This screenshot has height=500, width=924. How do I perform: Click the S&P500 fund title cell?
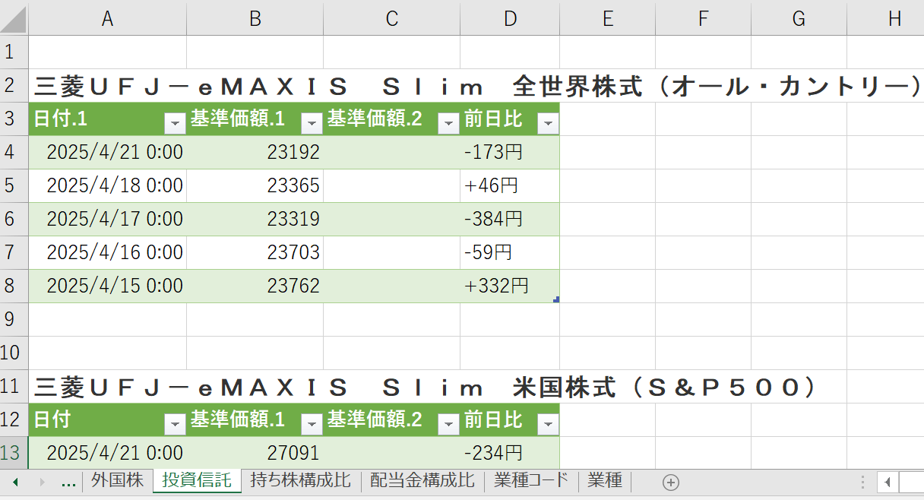[426, 387]
